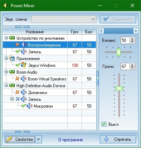Click the speaker icon of the Динамики row
The height and width of the screenshot is (148, 141).
click(x=24, y=92)
